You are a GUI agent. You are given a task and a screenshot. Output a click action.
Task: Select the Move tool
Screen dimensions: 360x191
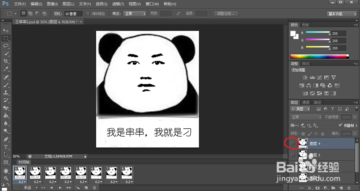point(6,30)
